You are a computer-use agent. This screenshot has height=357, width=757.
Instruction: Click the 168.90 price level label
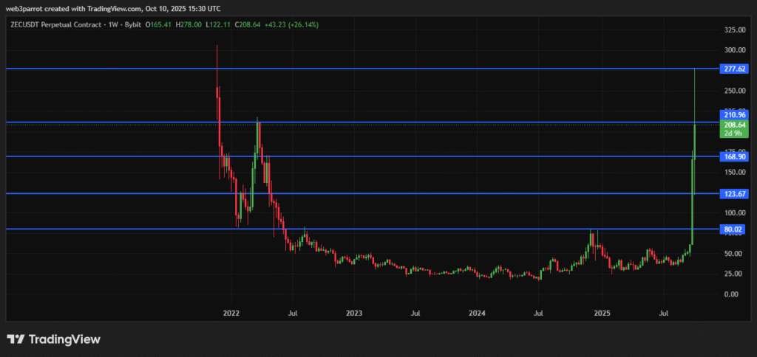tap(733, 156)
